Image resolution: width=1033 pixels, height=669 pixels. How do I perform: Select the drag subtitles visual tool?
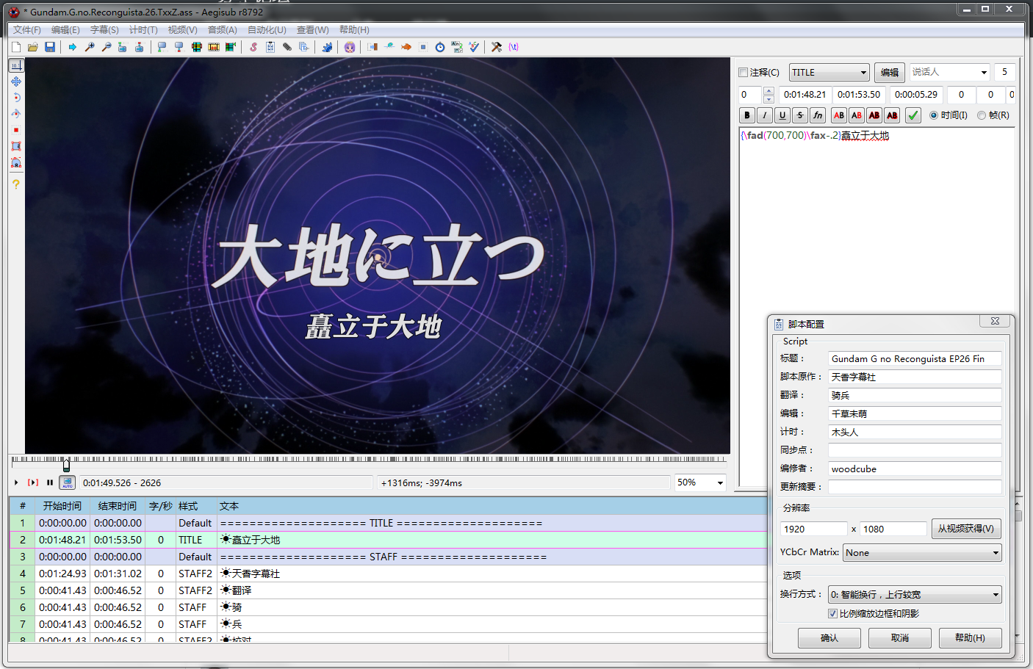16,82
